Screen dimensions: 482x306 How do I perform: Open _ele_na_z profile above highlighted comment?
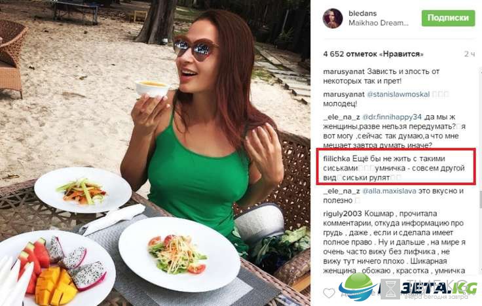(x=341, y=117)
